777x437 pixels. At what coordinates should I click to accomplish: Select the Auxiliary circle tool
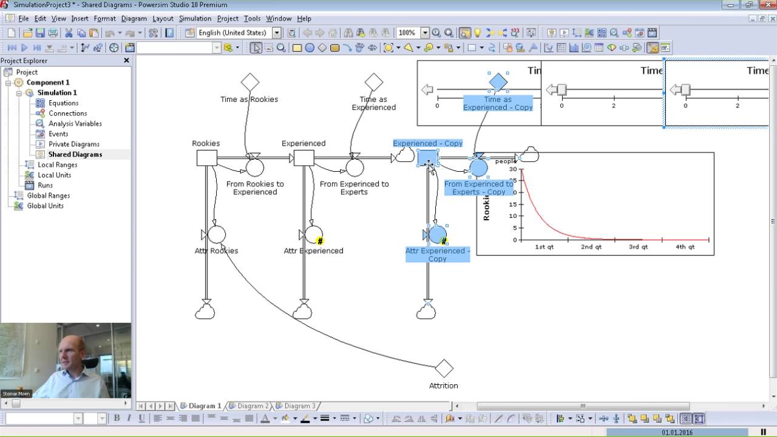tap(310, 47)
